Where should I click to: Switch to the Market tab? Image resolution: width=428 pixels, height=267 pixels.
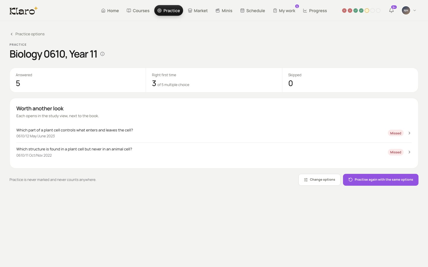(198, 10)
